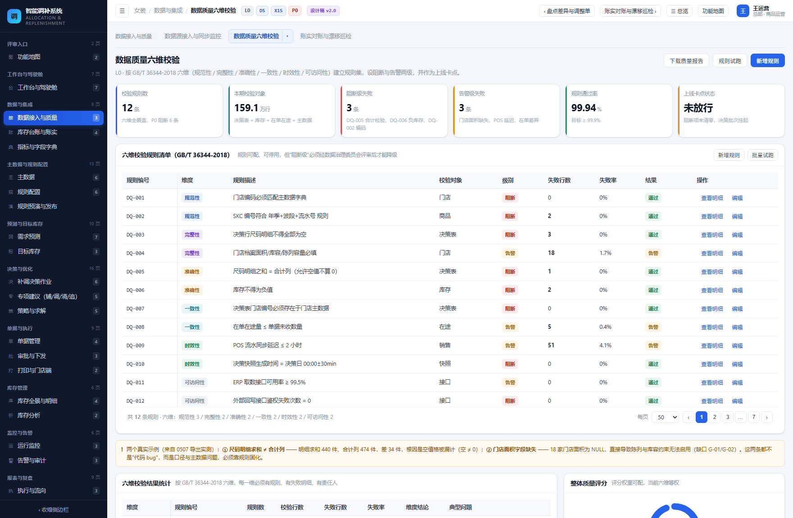This screenshot has width=793, height=518.
Task: Open 工作台与驾驶舱 sidebar item
Action: (54, 88)
